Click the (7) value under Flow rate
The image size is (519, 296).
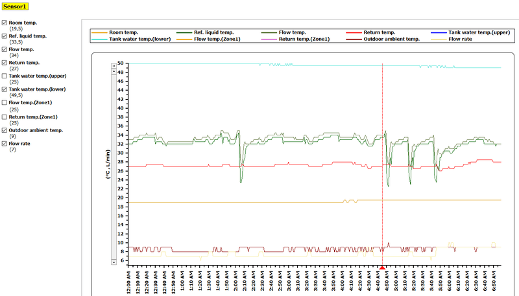coord(12,150)
